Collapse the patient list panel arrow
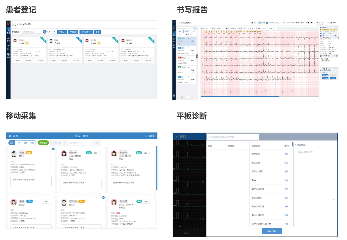This screenshot has width=347, height=240. tap(197, 56)
